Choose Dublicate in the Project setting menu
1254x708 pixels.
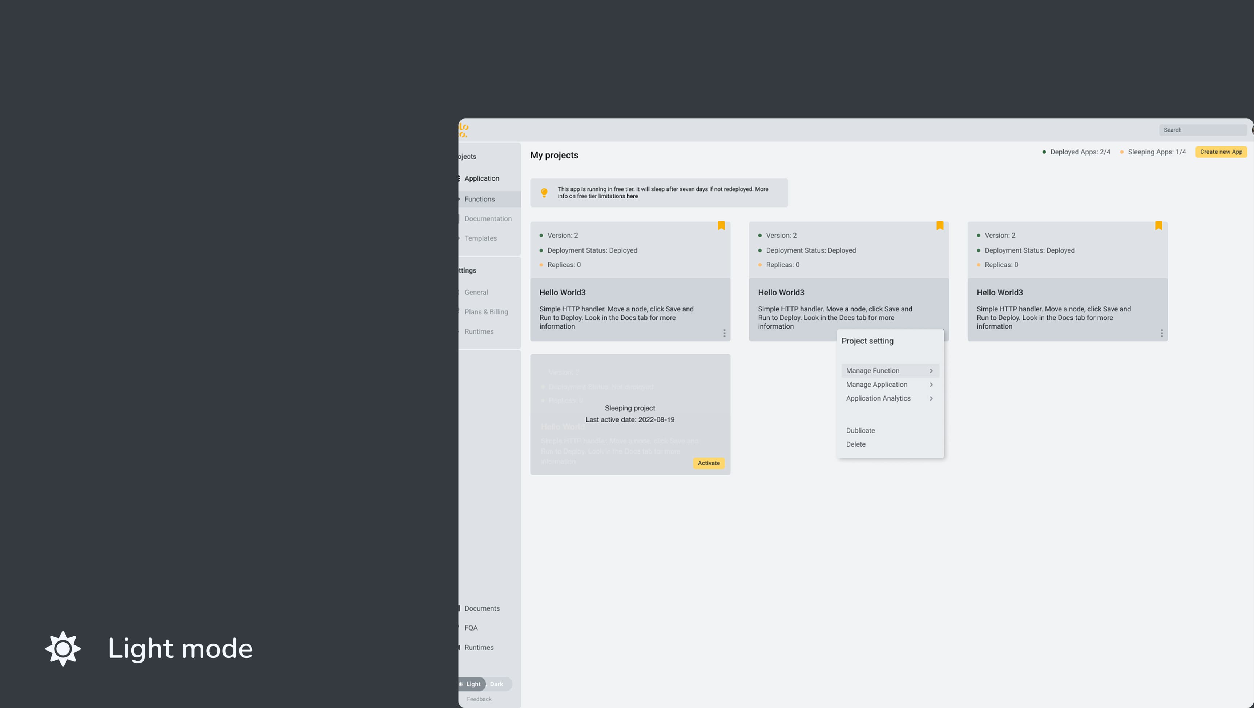click(x=860, y=430)
